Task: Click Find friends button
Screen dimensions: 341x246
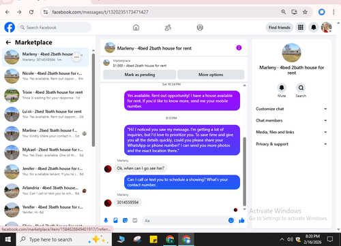Action: pos(280,27)
